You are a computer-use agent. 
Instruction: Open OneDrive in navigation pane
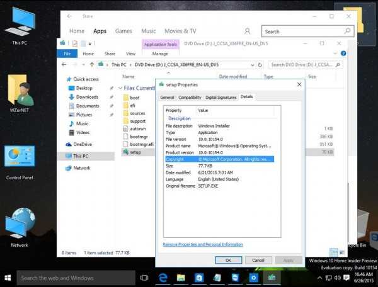point(82,144)
